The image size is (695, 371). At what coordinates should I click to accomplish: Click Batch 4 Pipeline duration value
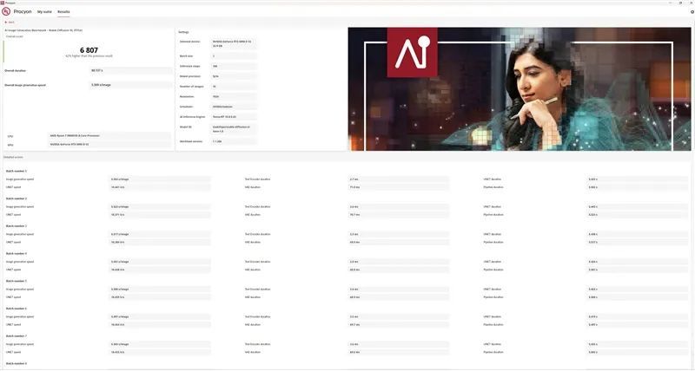638,270
